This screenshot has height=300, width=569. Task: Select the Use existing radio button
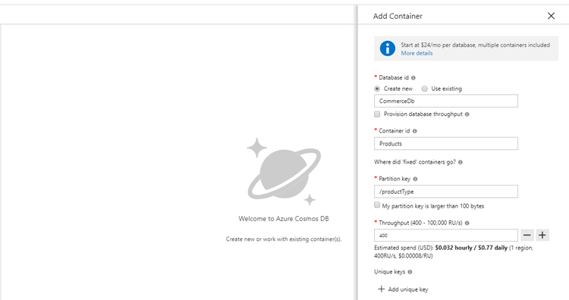click(x=424, y=89)
